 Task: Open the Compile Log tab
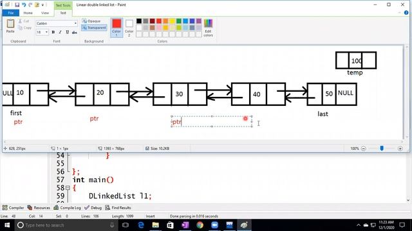coord(67,208)
